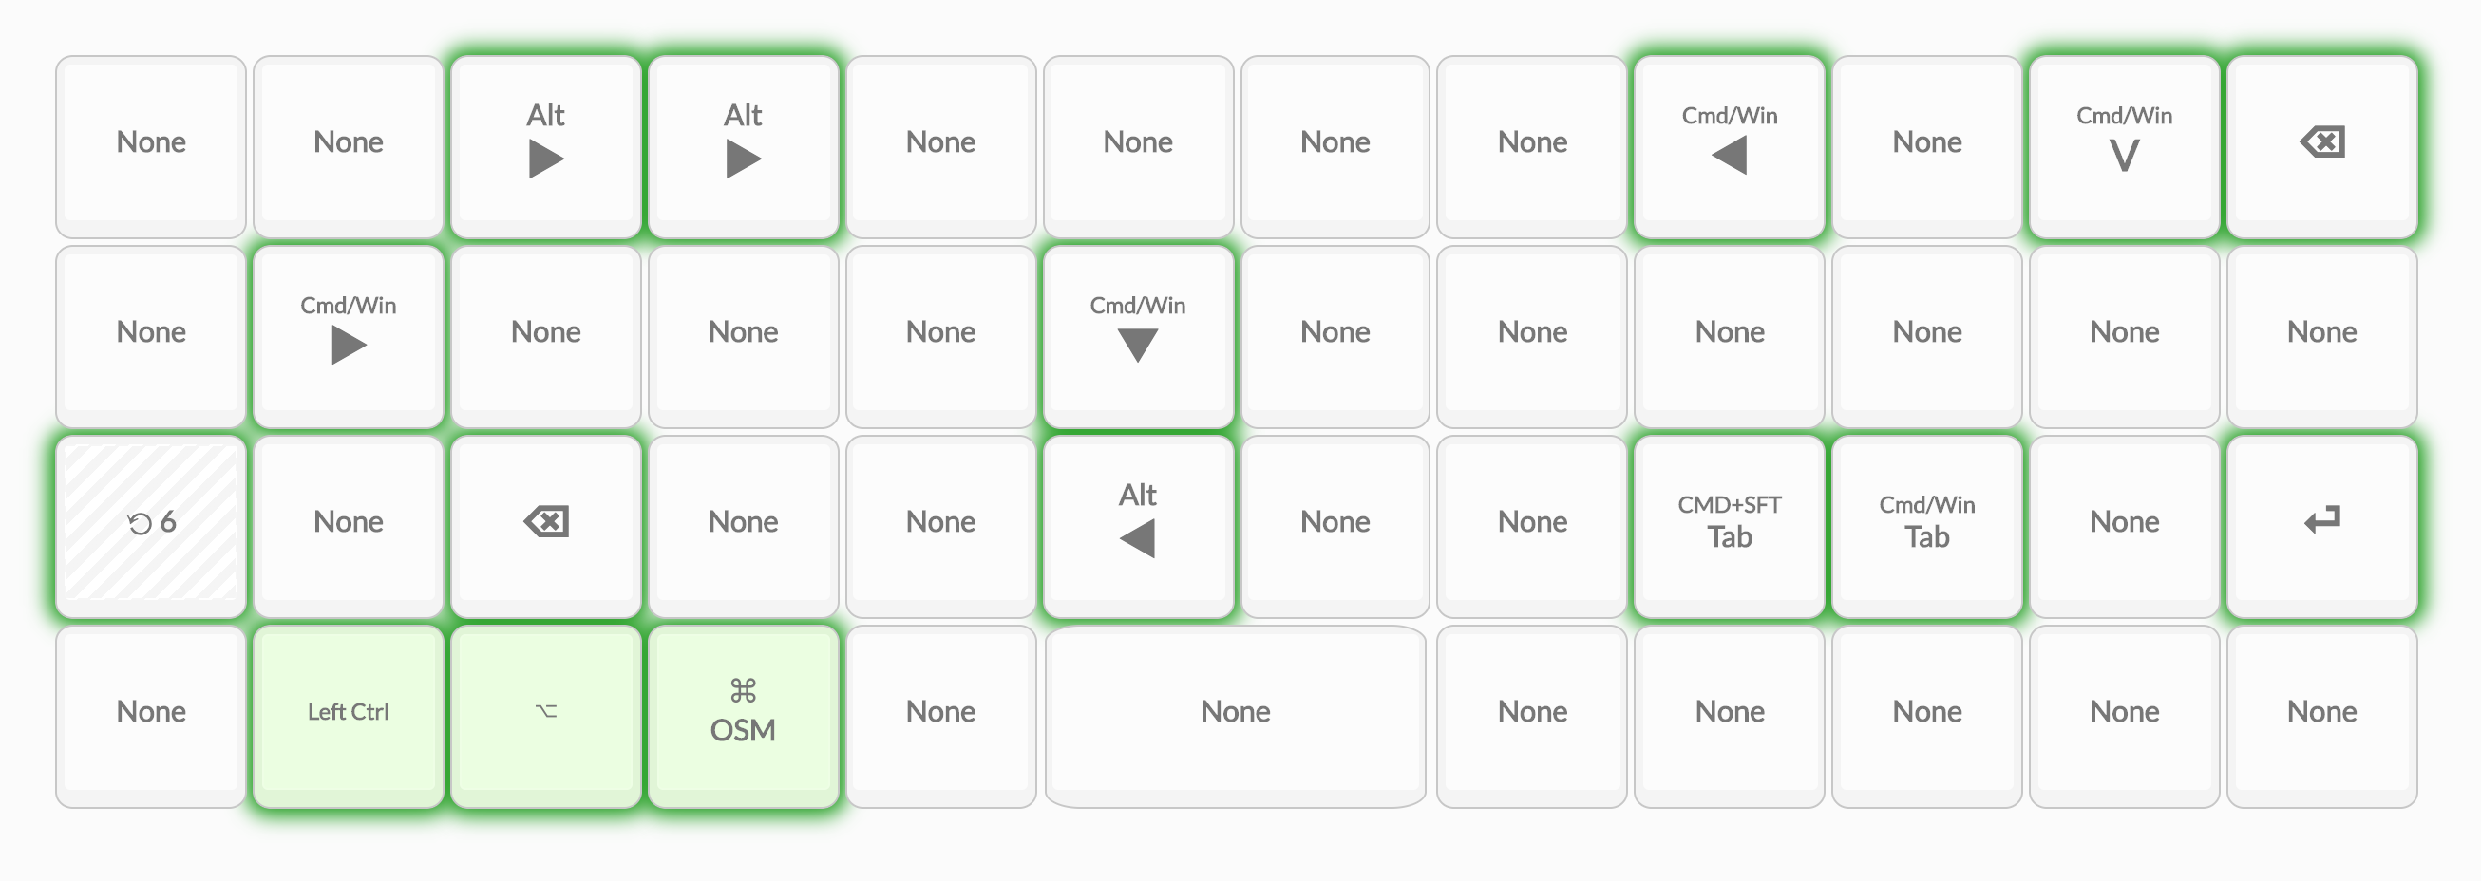Select the Option symbol modifier key

[545, 714]
